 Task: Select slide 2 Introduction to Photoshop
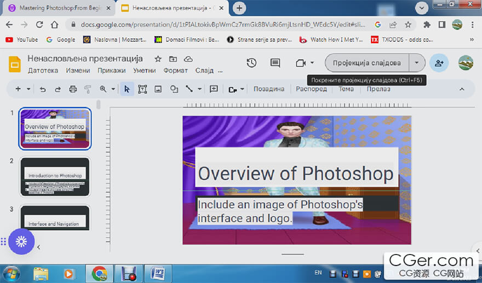tap(55, 177)
